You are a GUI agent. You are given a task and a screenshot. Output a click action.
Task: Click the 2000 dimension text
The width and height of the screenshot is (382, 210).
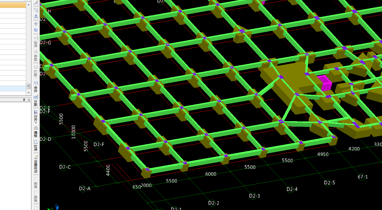[146, 185]
